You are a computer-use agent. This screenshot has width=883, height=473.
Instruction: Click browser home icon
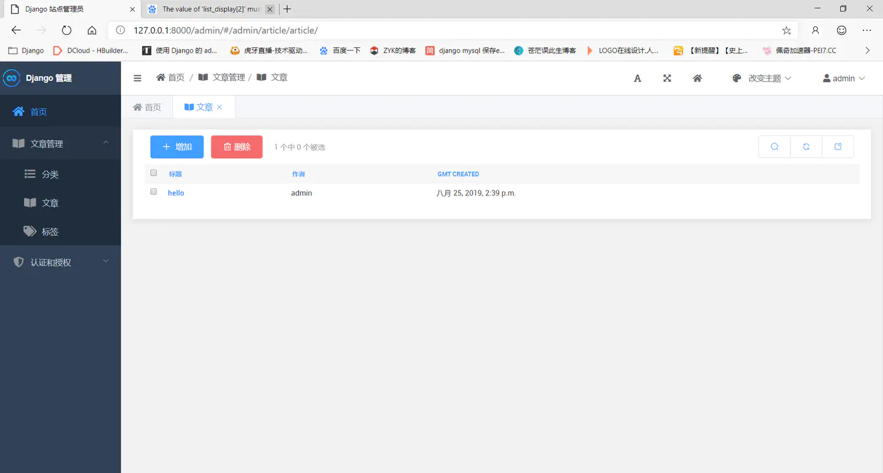92,30
